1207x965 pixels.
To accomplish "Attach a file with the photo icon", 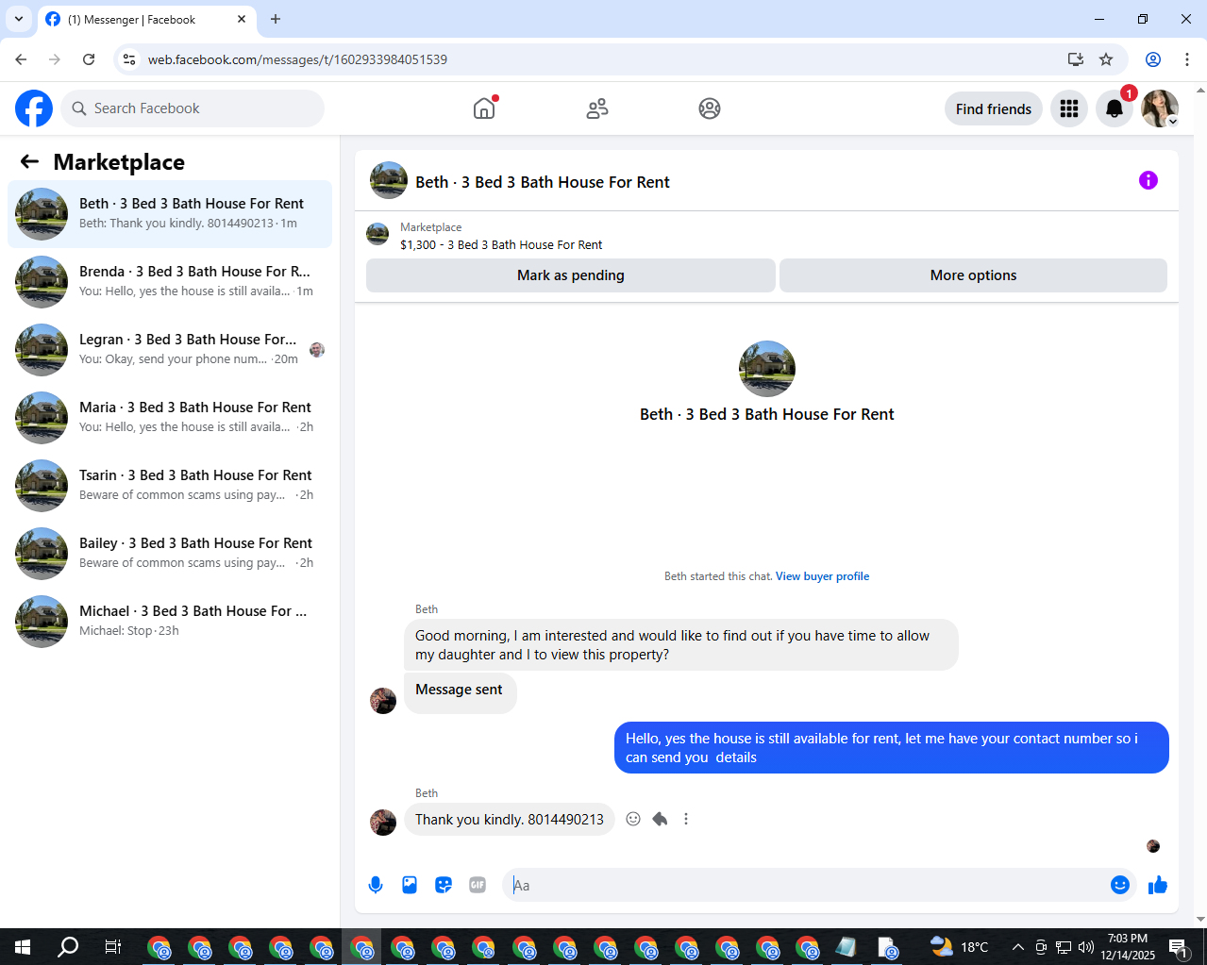I will (410, 885).
